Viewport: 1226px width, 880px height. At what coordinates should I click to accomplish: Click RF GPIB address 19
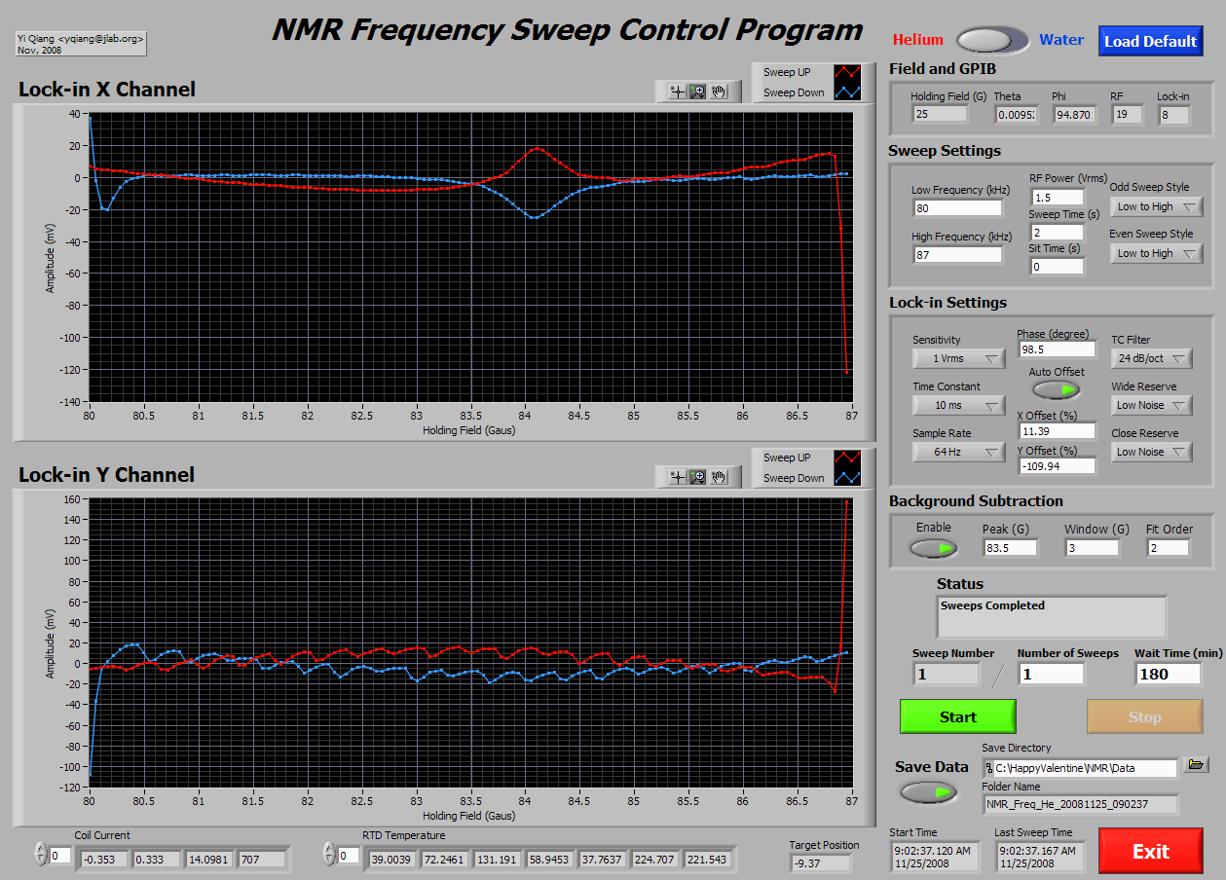point(1128,114)
